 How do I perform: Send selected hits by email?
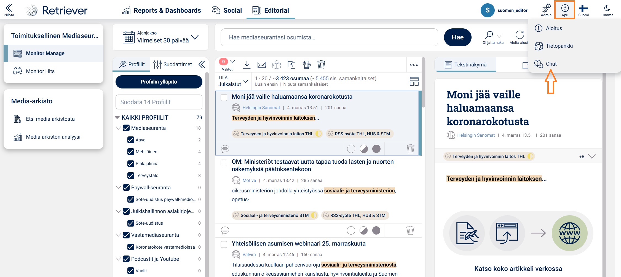click(262, 65)
